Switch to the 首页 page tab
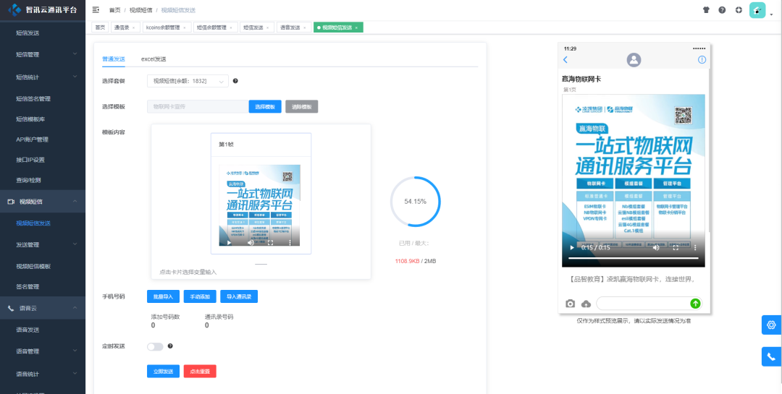 [100, 27]
